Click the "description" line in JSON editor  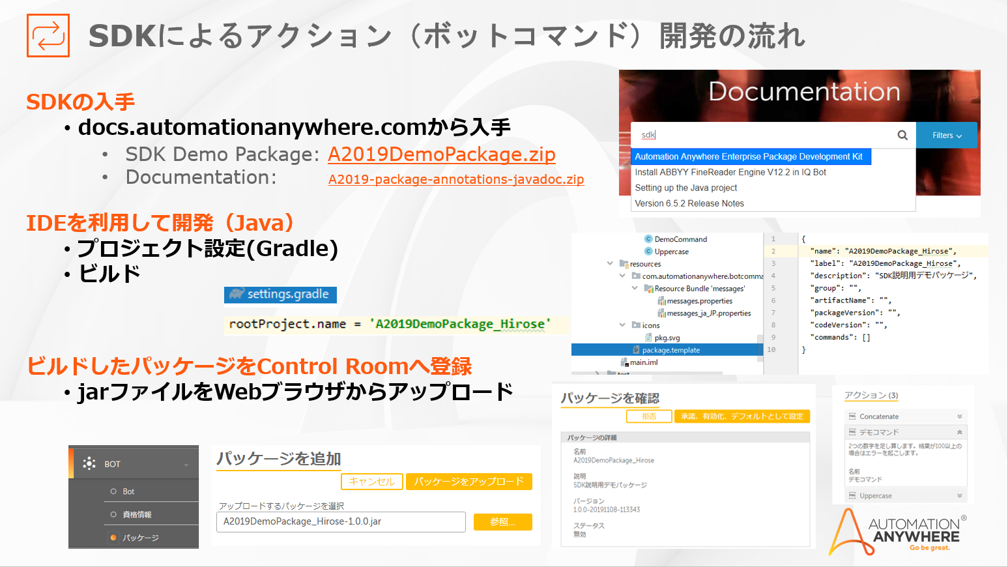click(893, 276)
